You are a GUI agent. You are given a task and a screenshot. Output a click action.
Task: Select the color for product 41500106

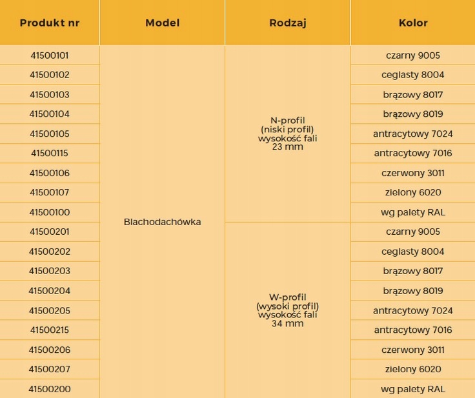[x=413, y=173]
